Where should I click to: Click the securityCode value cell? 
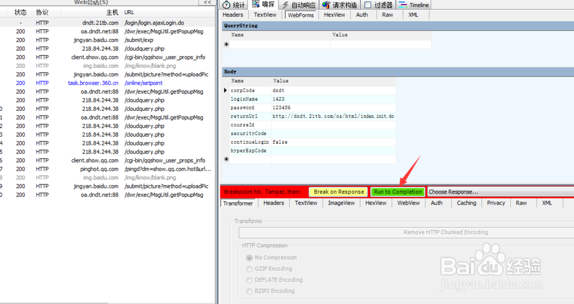click(x=333, y=133)
